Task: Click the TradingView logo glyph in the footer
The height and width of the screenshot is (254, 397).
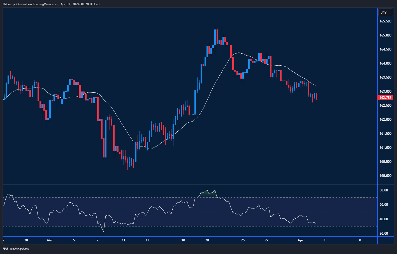Action: (5, 249)
